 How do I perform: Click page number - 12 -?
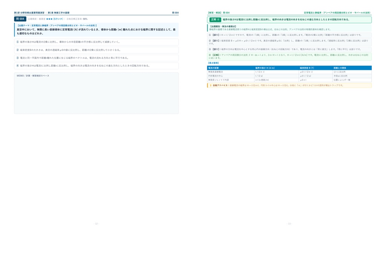coord(96,224)
